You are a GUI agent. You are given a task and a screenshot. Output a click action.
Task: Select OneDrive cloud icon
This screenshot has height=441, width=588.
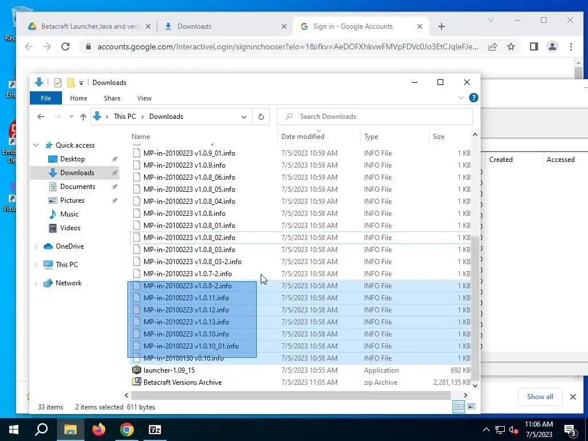(x=48, y=246)
